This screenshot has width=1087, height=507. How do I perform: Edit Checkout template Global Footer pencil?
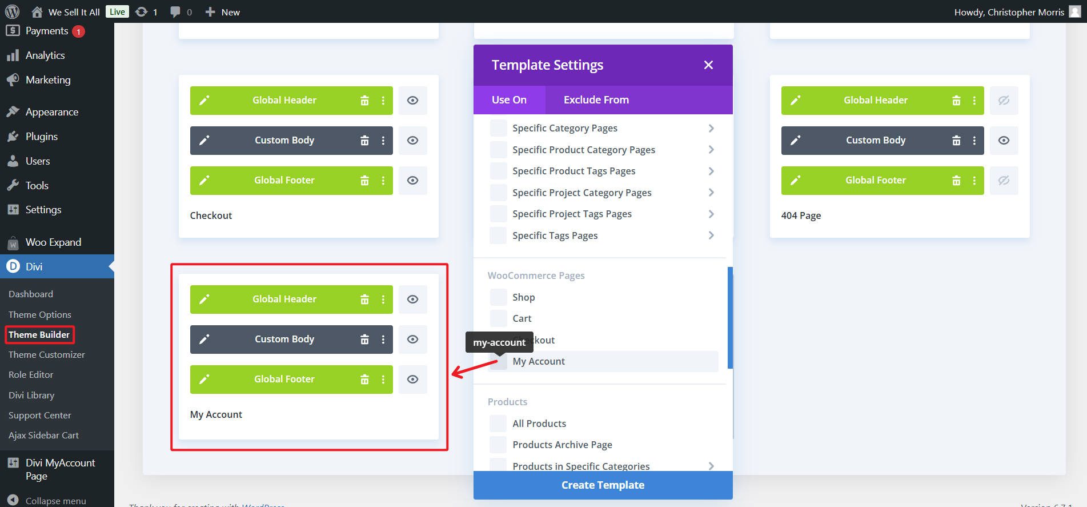204,181
